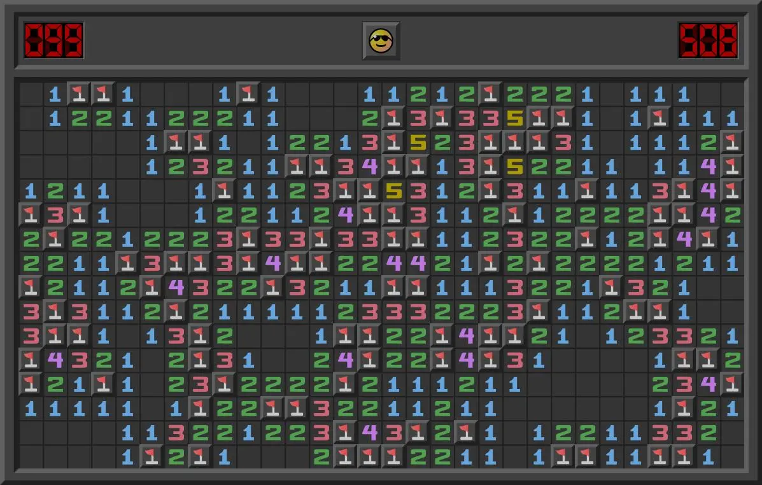Click the red 3 starting the tenth row
Viewport: 762px width, 485px height.
click(x=31, y=312)
